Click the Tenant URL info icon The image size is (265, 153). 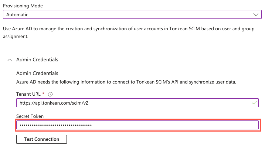coord(50,94)
